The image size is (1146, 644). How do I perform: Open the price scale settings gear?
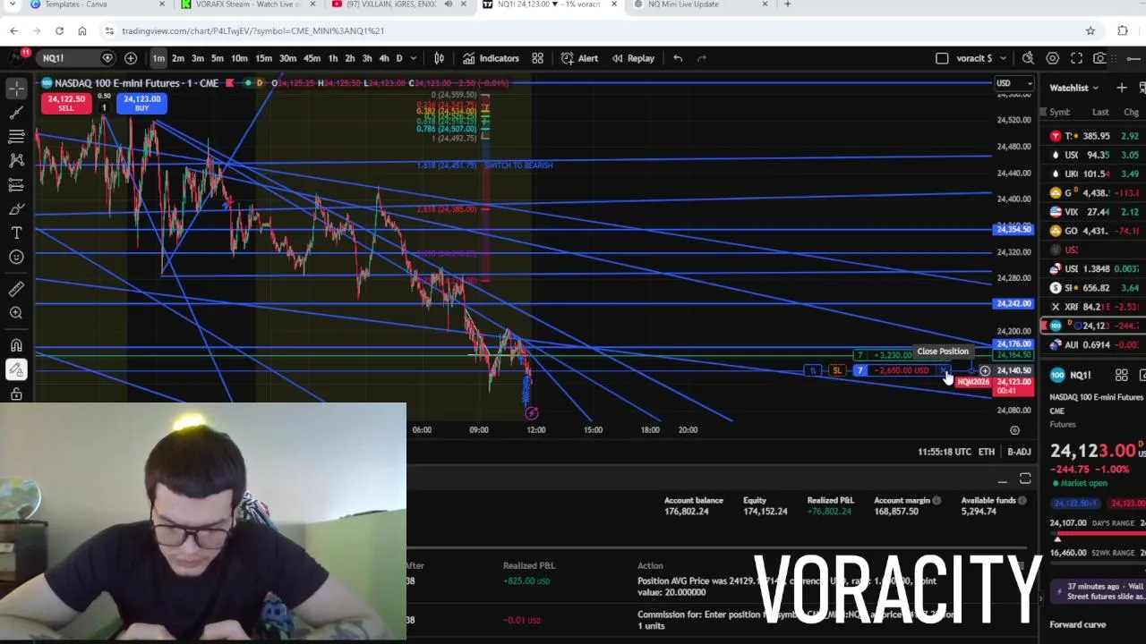[1014, 430]
